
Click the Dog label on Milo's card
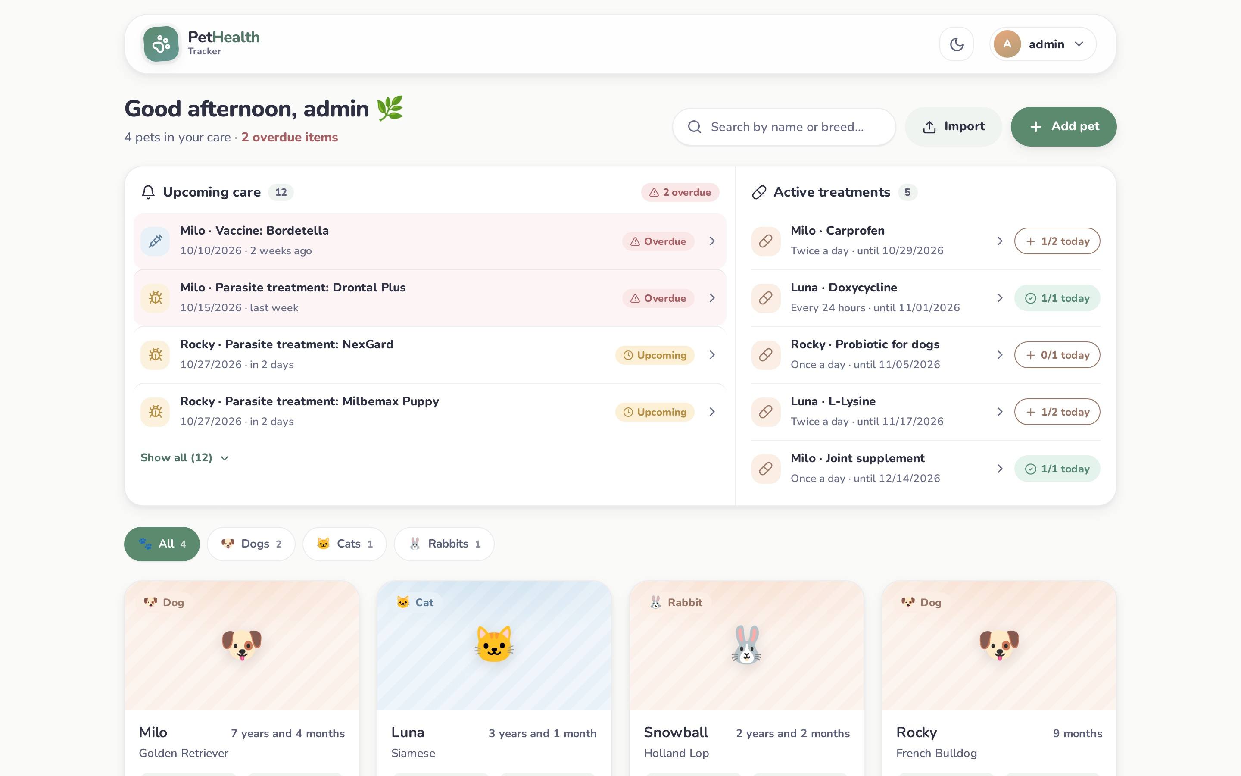164,603
